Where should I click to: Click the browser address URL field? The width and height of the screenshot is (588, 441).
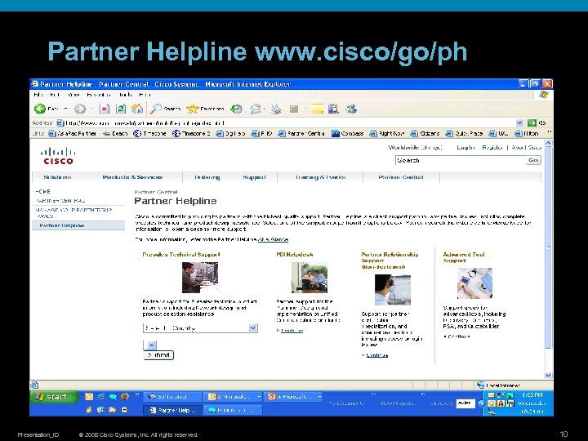coord(289,122)
